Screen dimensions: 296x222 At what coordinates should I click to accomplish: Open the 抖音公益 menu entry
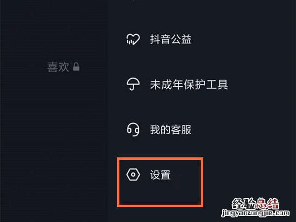point(171,39)
